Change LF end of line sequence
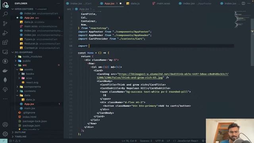The height and width of the screenshot is (143, 254). pyautogui.click(x=168, y=141)
